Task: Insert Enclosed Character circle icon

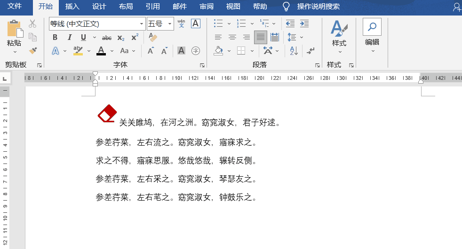Action: (x=196, y=51)
